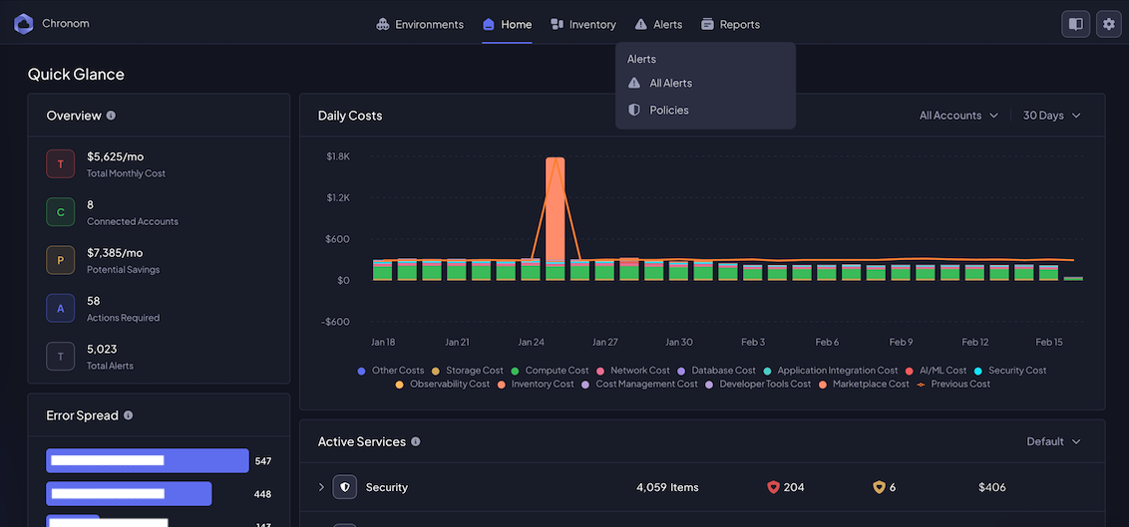Toggle Compute Cost legend series
The image size is (1129, 527).
[x=550, y=371]
